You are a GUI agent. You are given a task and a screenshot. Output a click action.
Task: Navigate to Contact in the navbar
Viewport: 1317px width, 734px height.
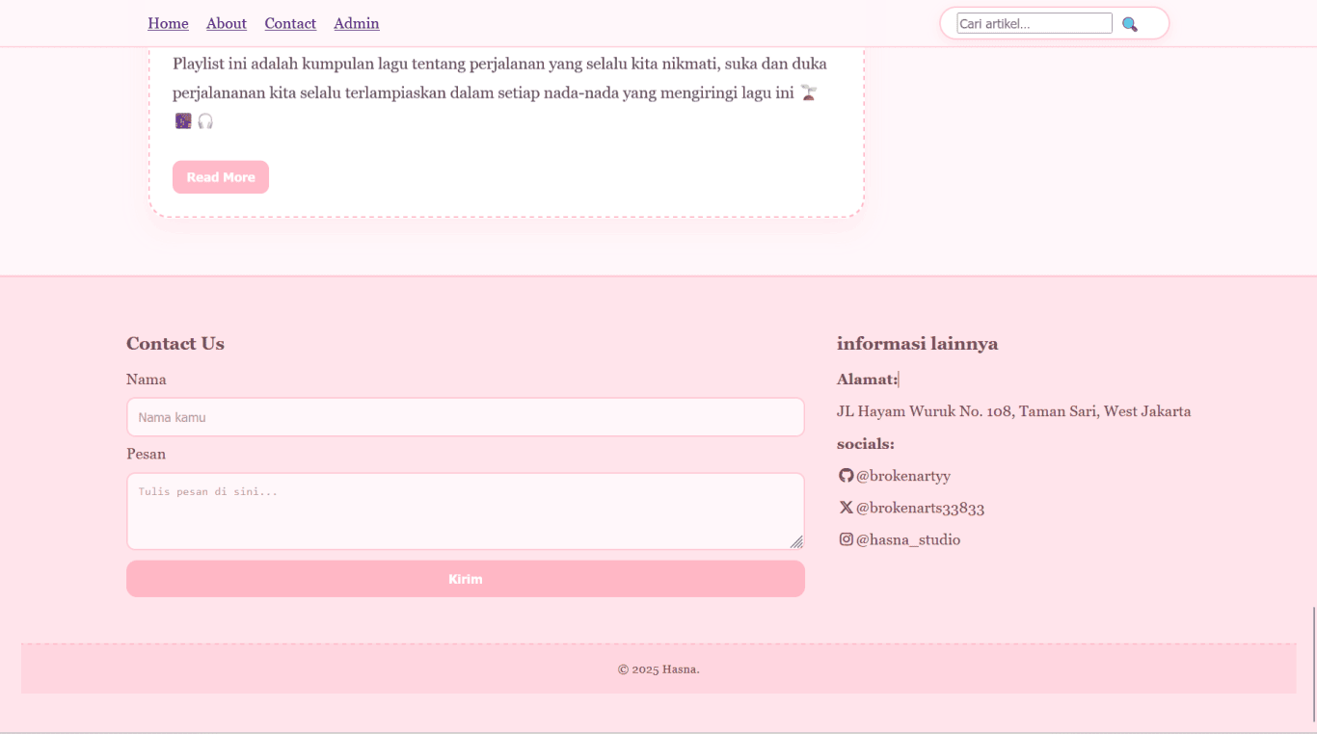tap(290, 23)
